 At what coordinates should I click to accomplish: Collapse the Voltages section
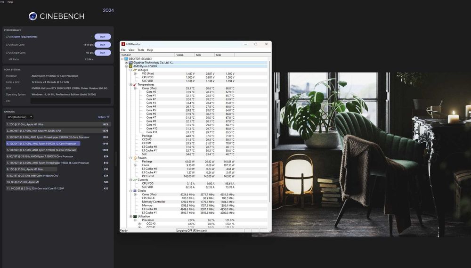[x=130, y=70]
